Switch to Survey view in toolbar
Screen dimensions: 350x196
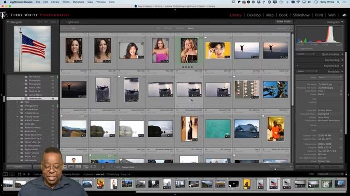tap(86, 167)
